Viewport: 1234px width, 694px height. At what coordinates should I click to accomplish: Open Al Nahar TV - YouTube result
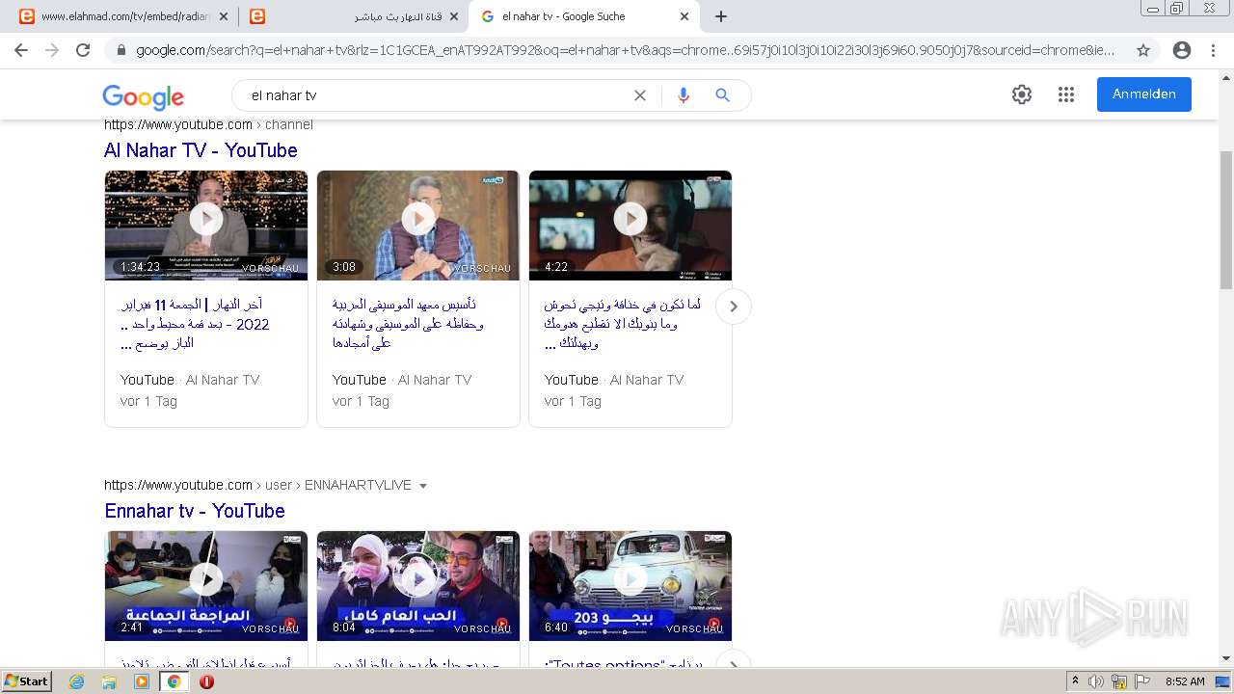click(201, 150)
